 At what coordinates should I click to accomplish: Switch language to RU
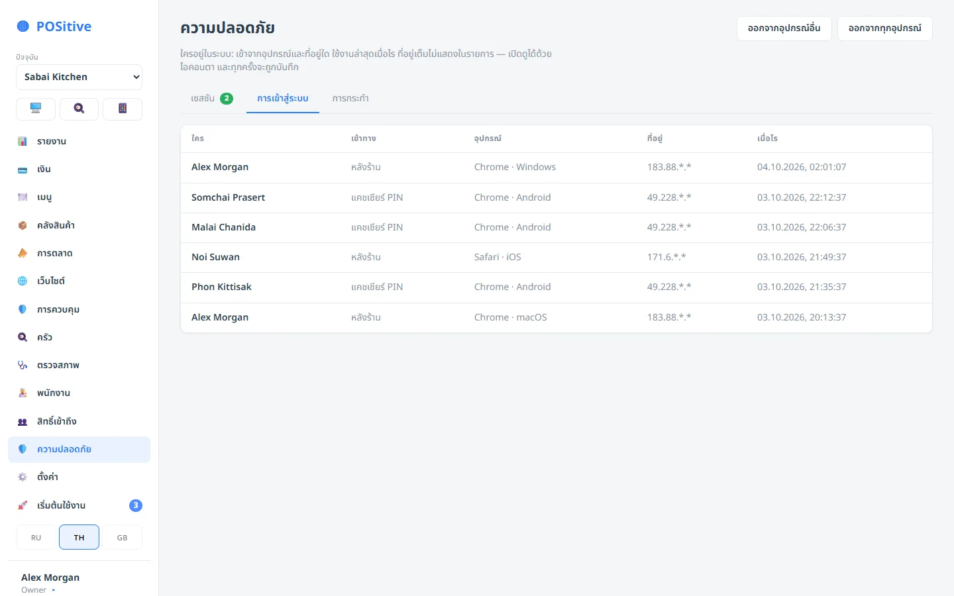pos(36,537)
